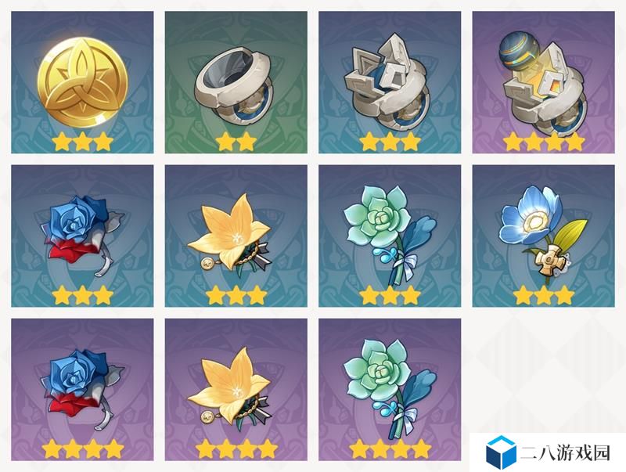
Task: Pick the three-star green succulent bouquet
Action: point(390,236)
